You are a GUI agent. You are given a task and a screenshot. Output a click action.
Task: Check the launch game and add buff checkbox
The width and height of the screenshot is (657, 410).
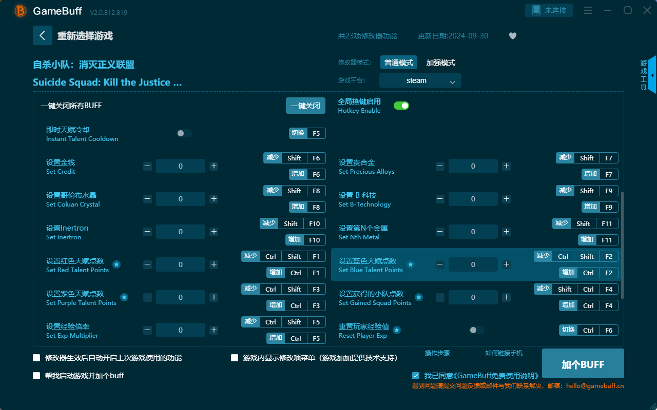click(x=36, y=376)
